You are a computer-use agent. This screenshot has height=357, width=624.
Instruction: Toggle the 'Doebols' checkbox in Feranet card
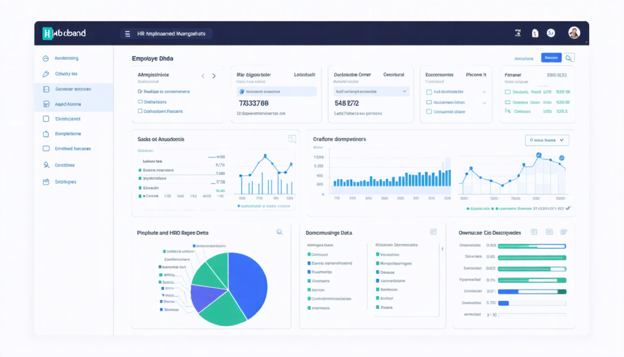508,92
